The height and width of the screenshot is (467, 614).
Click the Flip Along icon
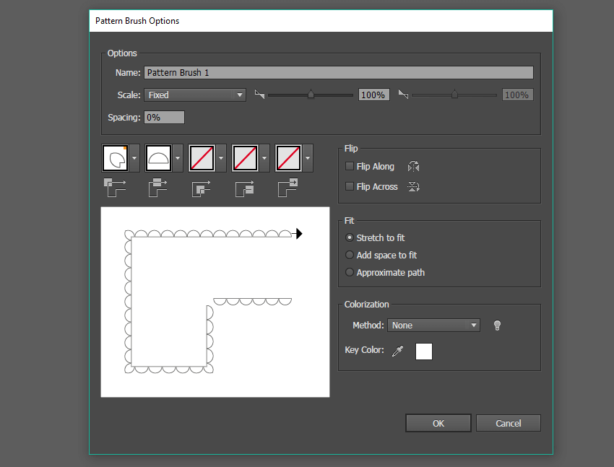[413, 167]
